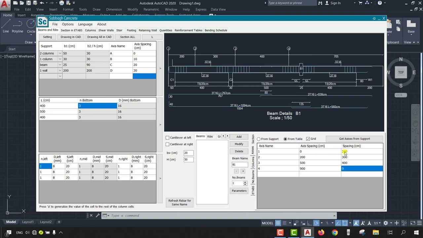Click the Customization menu icon in status bar
The height and width of the screenshot is (238, 423).
point(419,223)
